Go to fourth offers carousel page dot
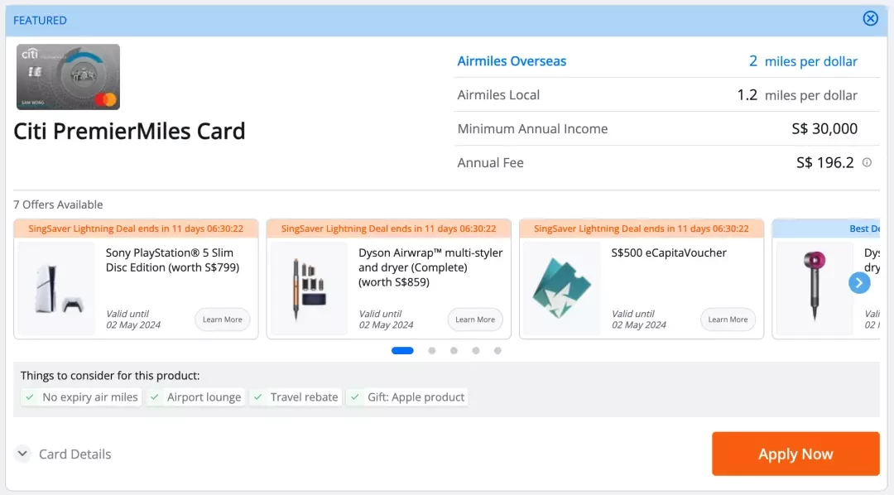 [x=475, y=351]
